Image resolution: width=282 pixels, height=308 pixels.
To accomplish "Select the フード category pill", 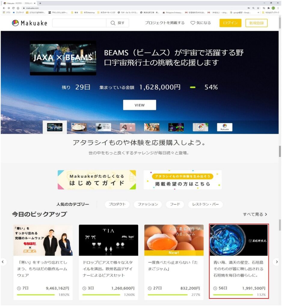I will (x=175, y=204).
